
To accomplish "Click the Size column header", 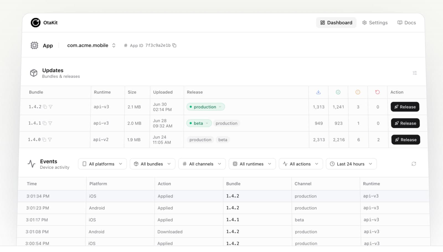I will [132, 92].
